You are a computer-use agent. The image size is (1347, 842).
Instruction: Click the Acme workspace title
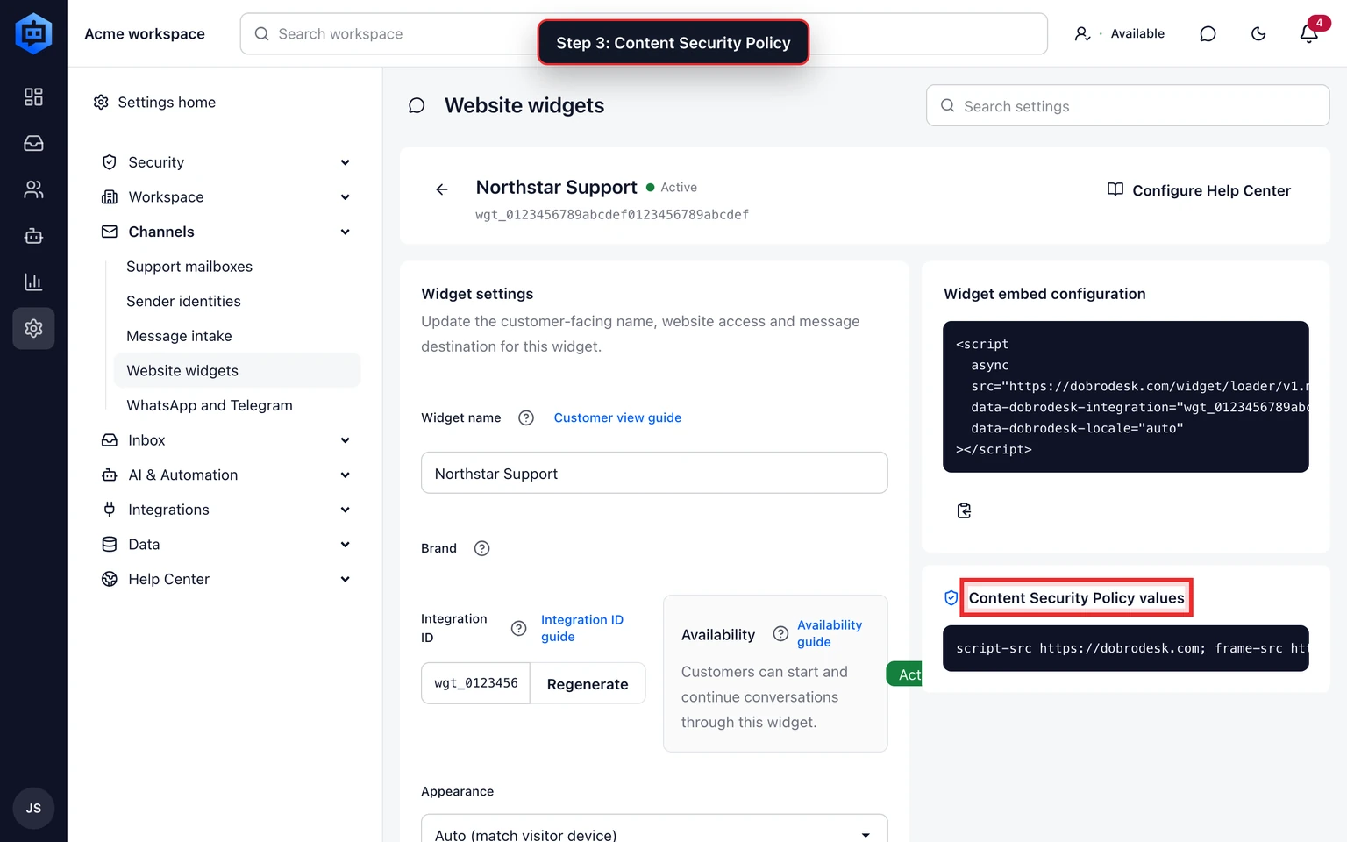pyautogui.click(x=145, y=33)
